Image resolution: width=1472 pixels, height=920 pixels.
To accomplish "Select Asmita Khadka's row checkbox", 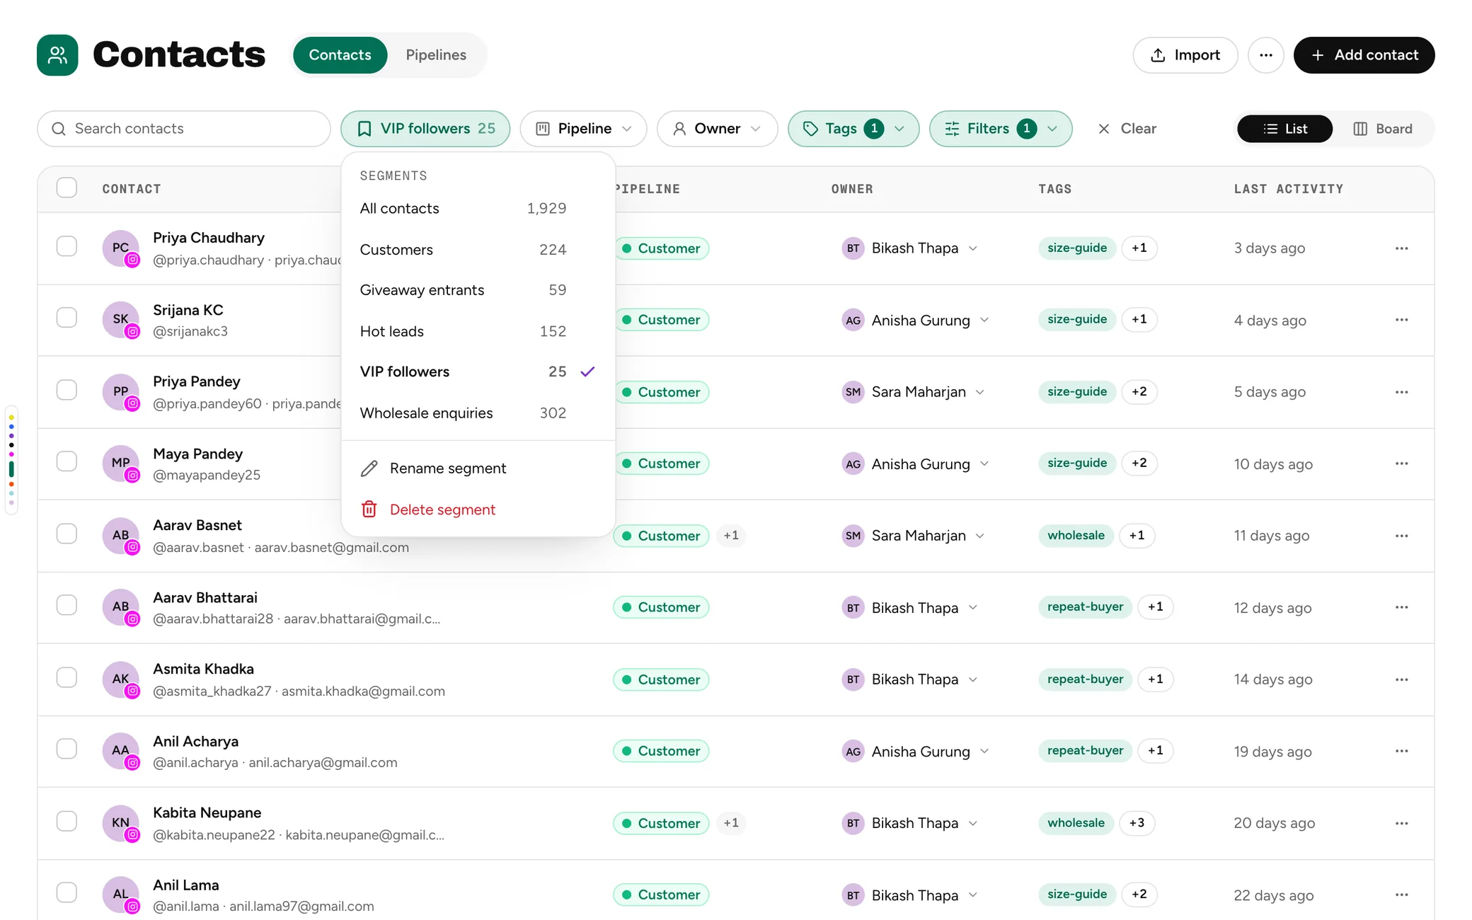I will tap(67, 677).
